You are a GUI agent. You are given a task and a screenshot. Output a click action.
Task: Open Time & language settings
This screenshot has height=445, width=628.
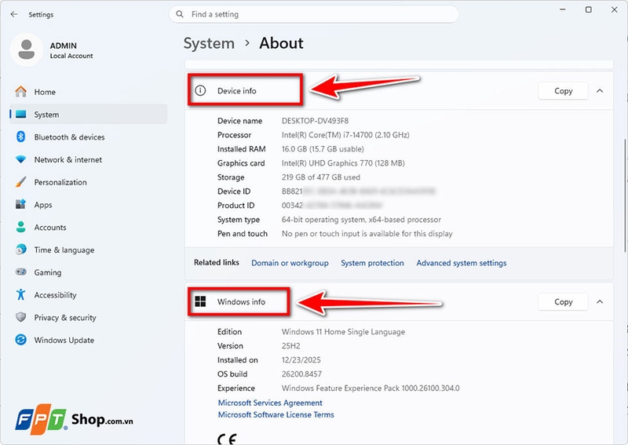tap(88, 250)
